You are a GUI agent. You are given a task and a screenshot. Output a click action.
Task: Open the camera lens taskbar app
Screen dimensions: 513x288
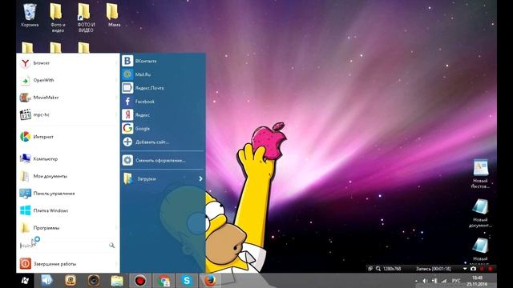click(94, 281)
